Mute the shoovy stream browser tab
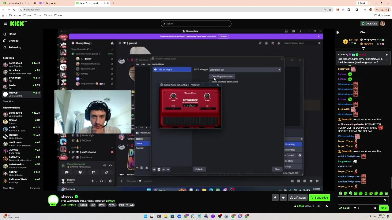The image size is (392, 220). pyautogui.click(x=104, y=3)
